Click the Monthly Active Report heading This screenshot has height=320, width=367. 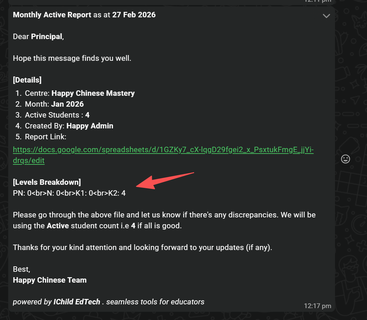[52, 15]
